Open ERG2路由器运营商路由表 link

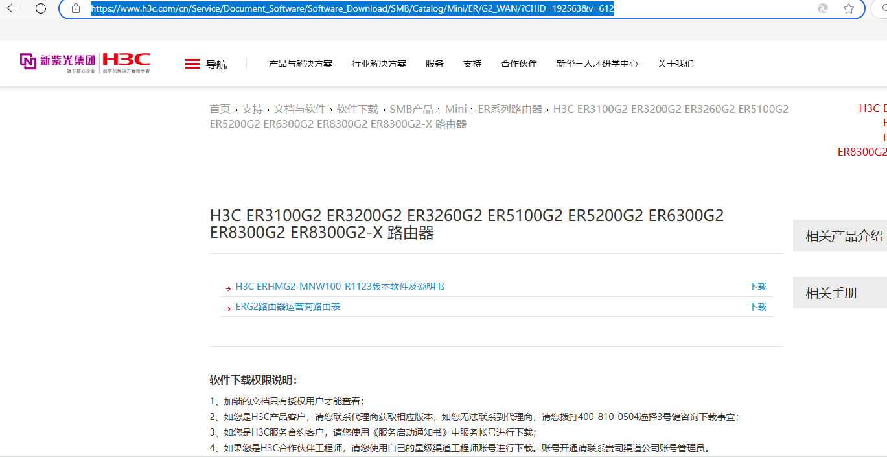(288, 307)
